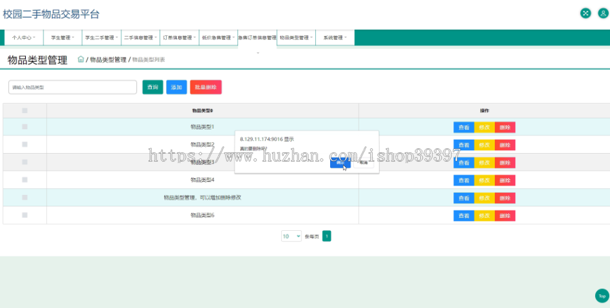This screenshot has width=610, height=308.
Task: Choose 修改 for the 物品类型3 row
Action: [x=485, y=162]
